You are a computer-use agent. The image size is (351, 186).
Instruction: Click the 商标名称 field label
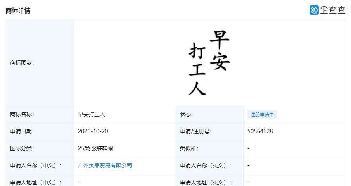[22, 114]
